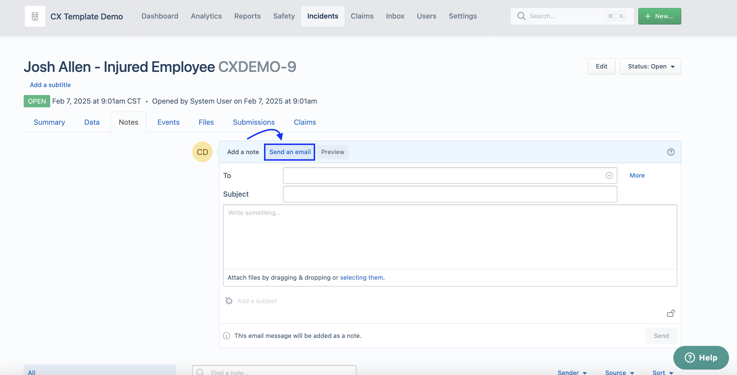Open the Claims nav item in top bar
The width and height of the screenshot is (737, 375).
tap(362, 16)
